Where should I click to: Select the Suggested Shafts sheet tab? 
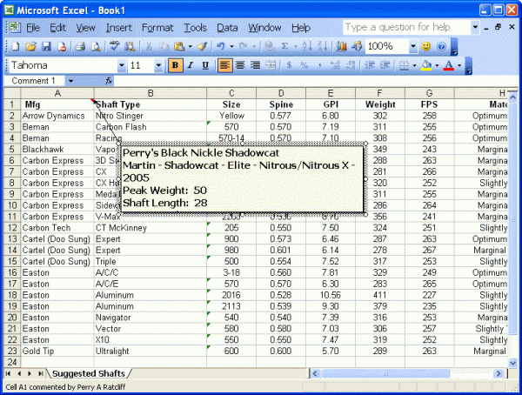[x=86, y=373]
